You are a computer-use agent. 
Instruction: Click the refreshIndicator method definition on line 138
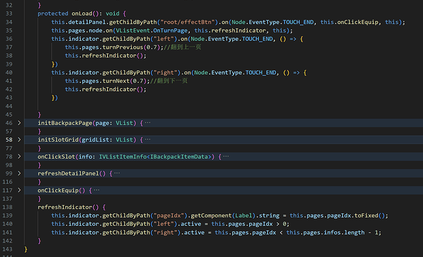(x=65, y=207)
